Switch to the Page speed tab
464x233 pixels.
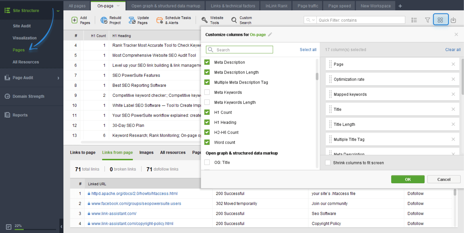tap(339, 6)
